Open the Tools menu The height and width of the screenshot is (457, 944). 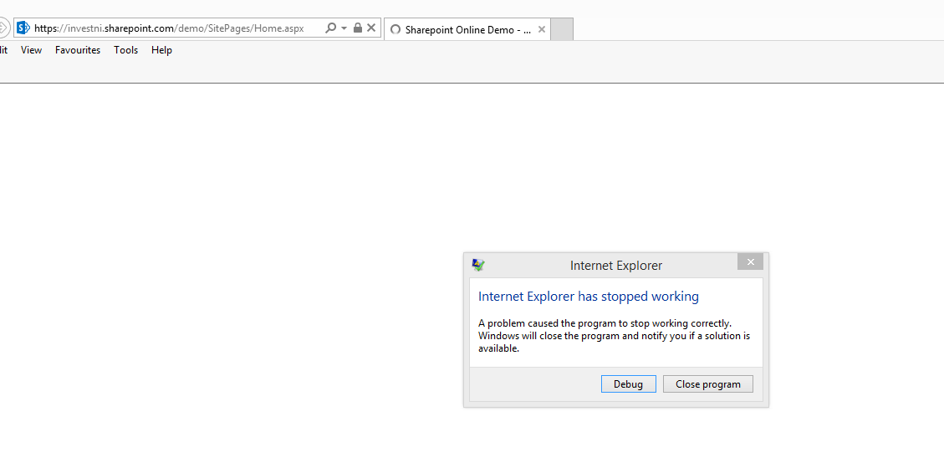point(125,50)
